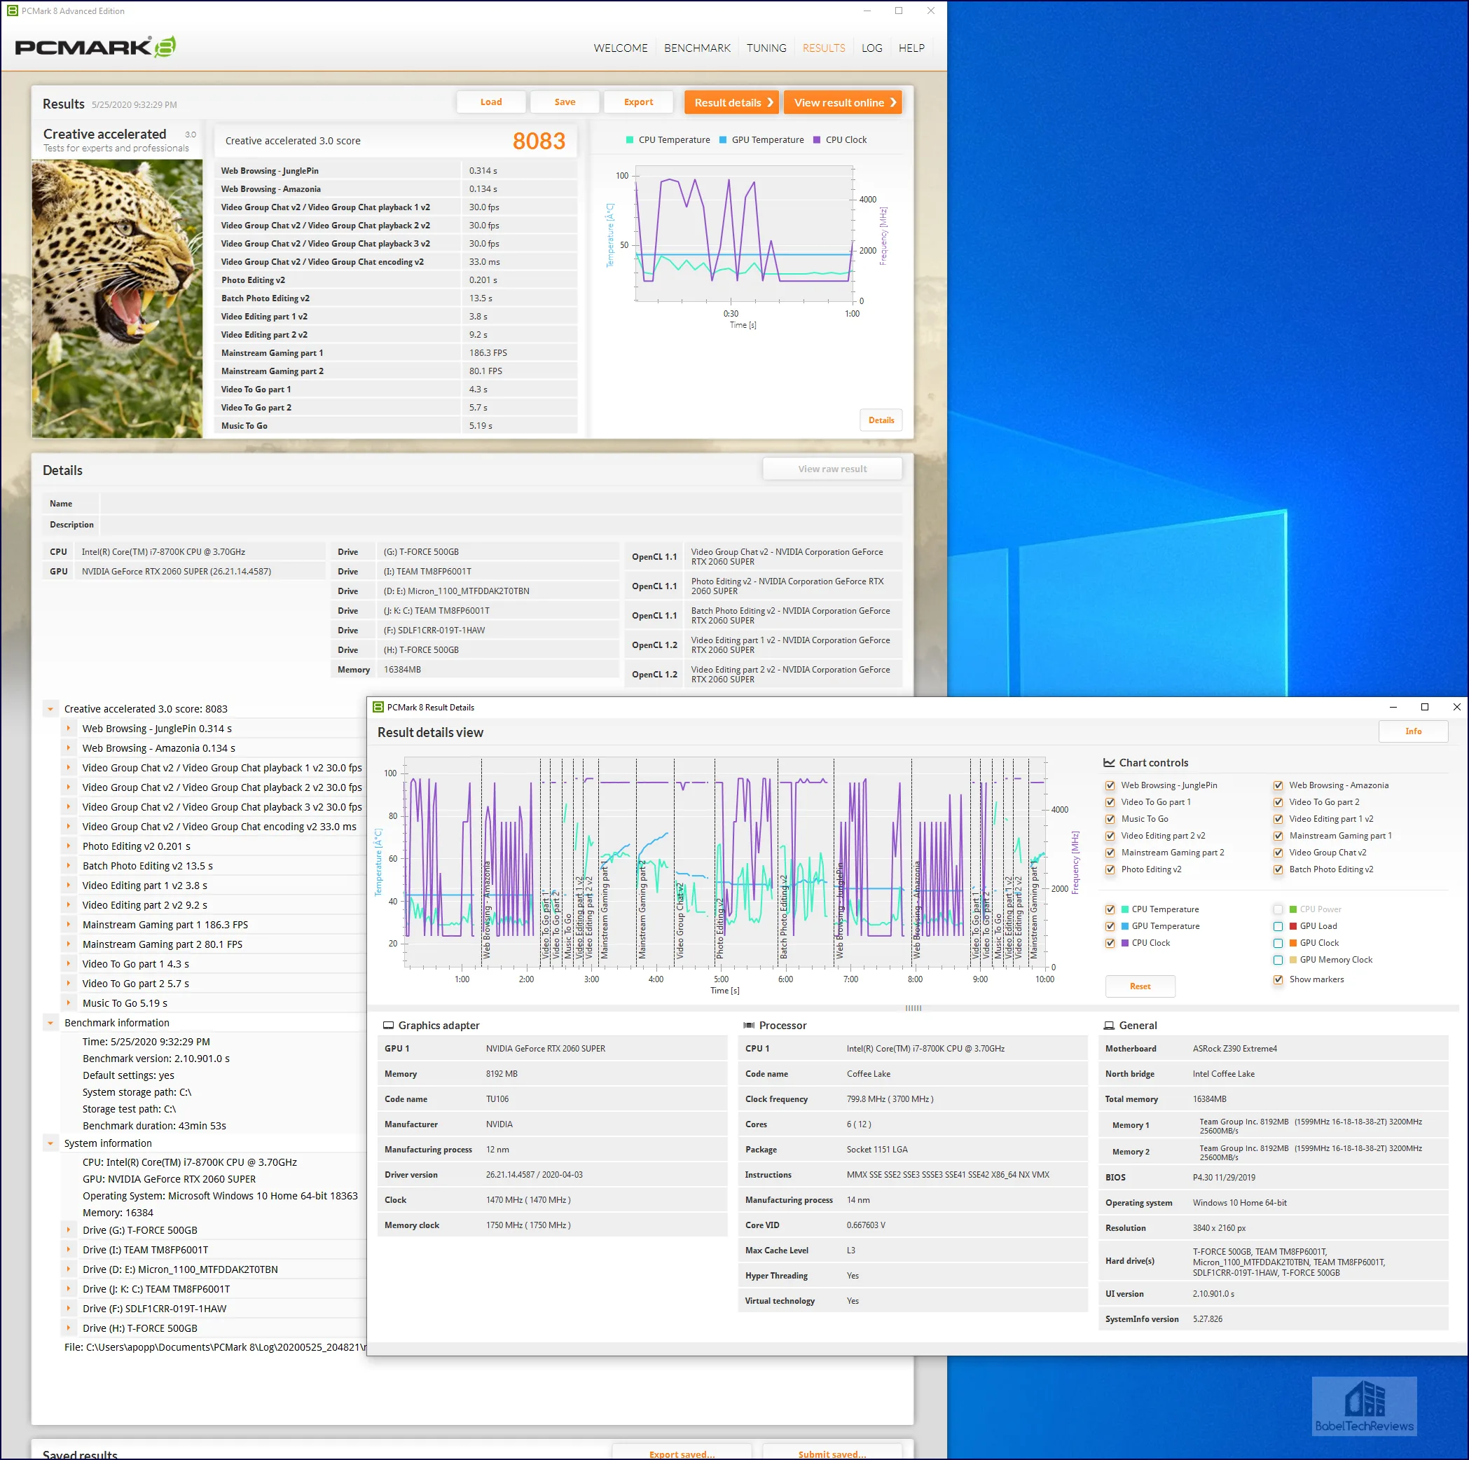Screen dimensions: 1469x1460
Task: Click the Details button under chart
Action: pyautogui.click(x=881, y=420)
